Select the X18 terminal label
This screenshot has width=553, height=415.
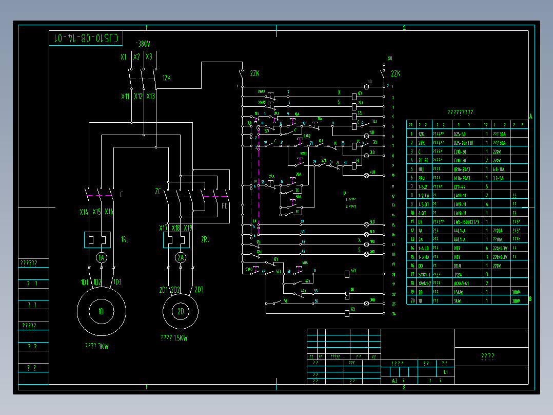(175, 228)
